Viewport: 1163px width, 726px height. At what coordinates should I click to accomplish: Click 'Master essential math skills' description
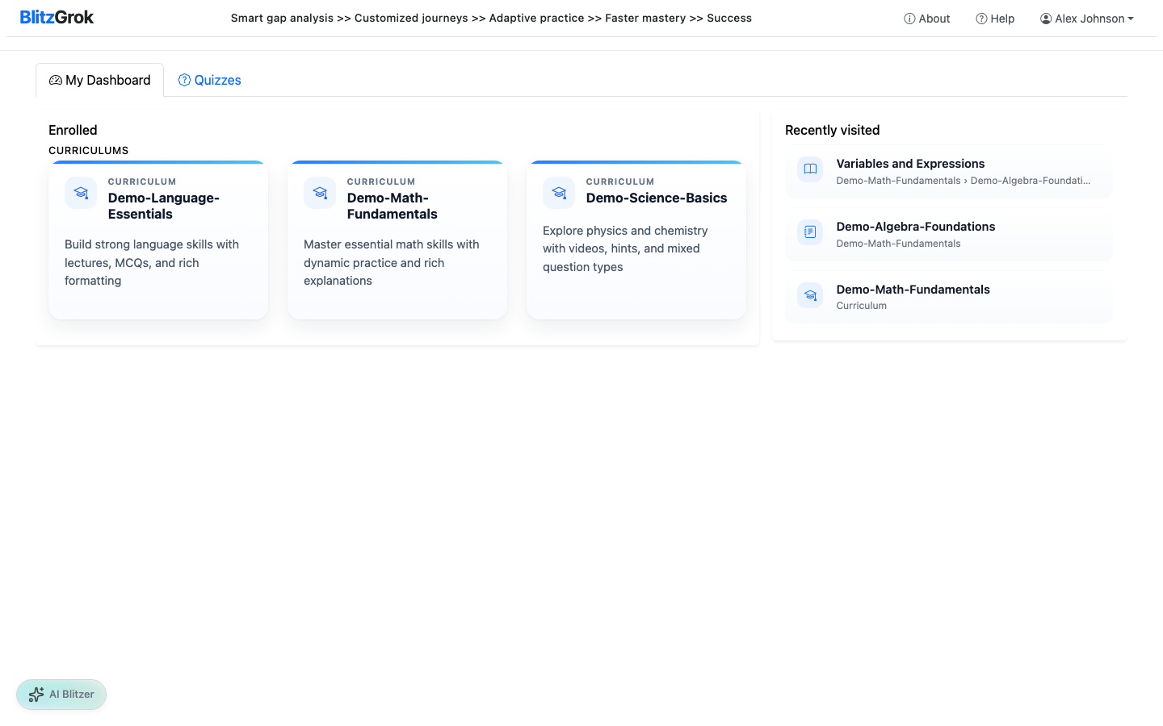(392, 263)
